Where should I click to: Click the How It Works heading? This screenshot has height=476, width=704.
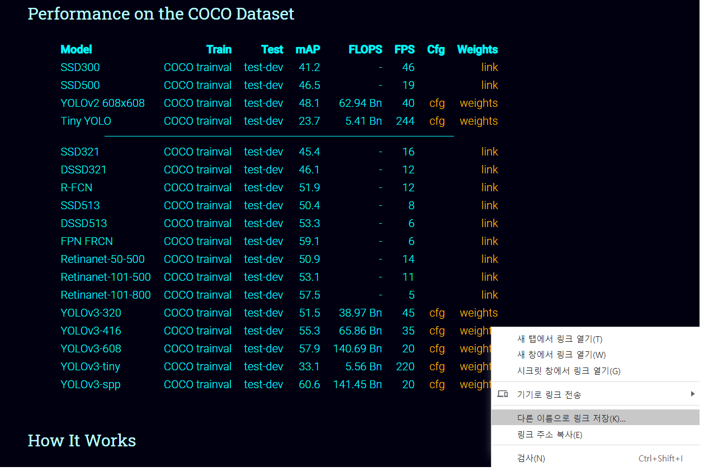(x=82, y=441)
